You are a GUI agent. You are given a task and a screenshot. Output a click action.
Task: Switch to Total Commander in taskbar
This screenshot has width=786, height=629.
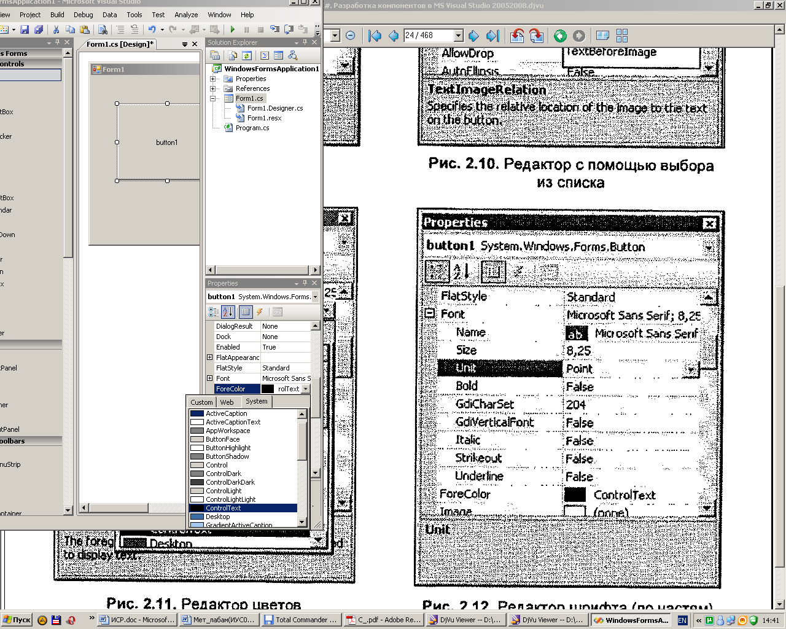[301, 620]
